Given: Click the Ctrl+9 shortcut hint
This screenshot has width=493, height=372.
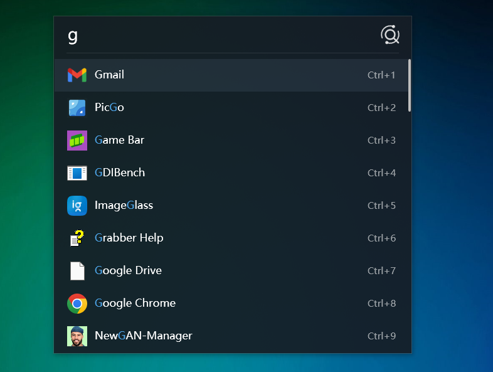Looking at the screenshot, I should point(381,336).
